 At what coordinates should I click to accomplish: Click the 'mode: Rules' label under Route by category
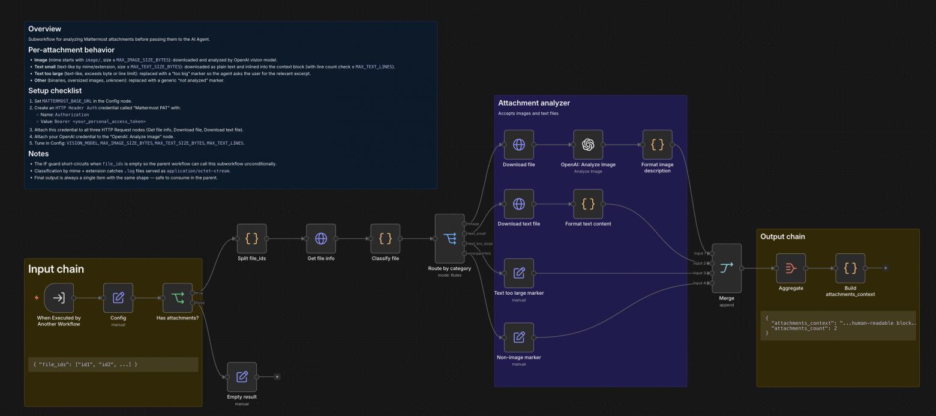point(450,275)
